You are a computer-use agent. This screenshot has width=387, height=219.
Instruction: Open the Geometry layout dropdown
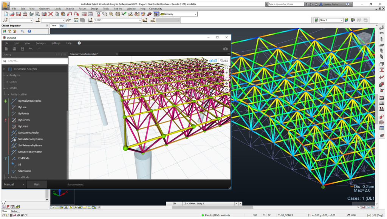[x=195, y=14]
